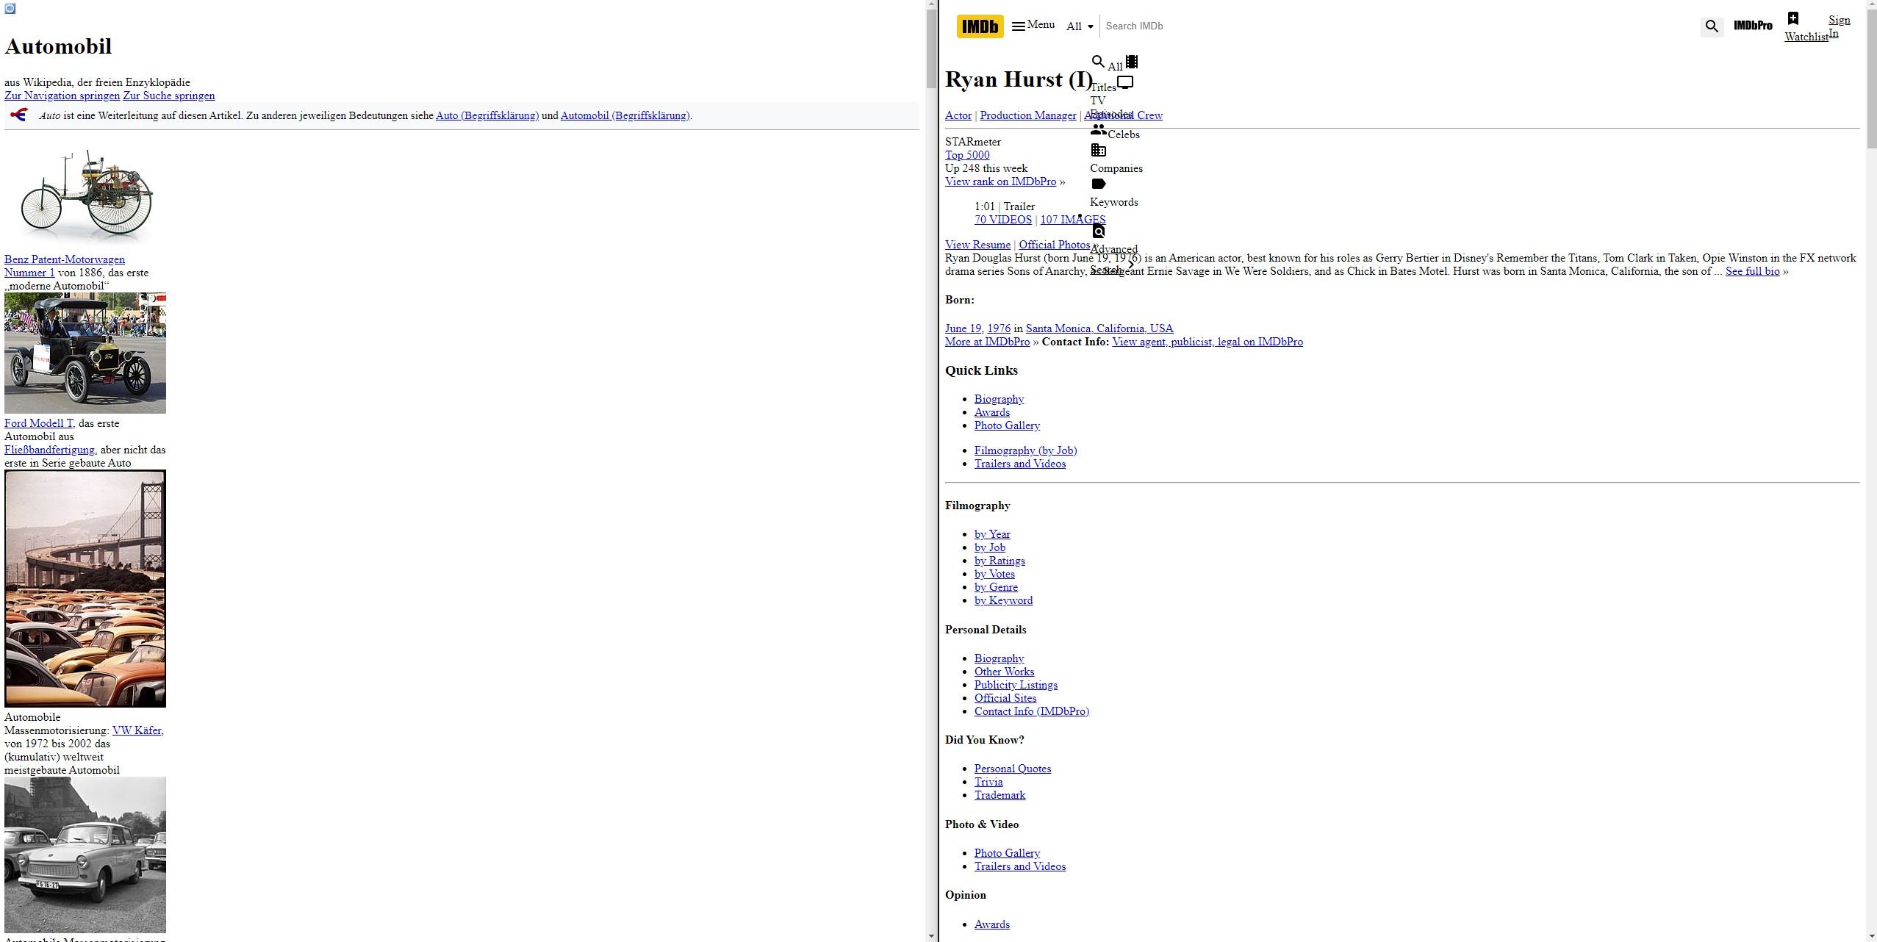Viewport: 1877px width, 942px height.
Task: Open the All search category dropdown
Action: point(1080,26)
